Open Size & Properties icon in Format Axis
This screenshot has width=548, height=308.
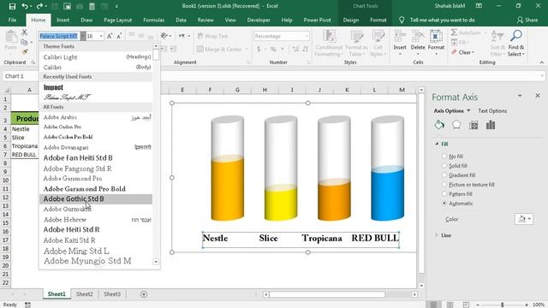pyautogui.click(x=474, y=125)
